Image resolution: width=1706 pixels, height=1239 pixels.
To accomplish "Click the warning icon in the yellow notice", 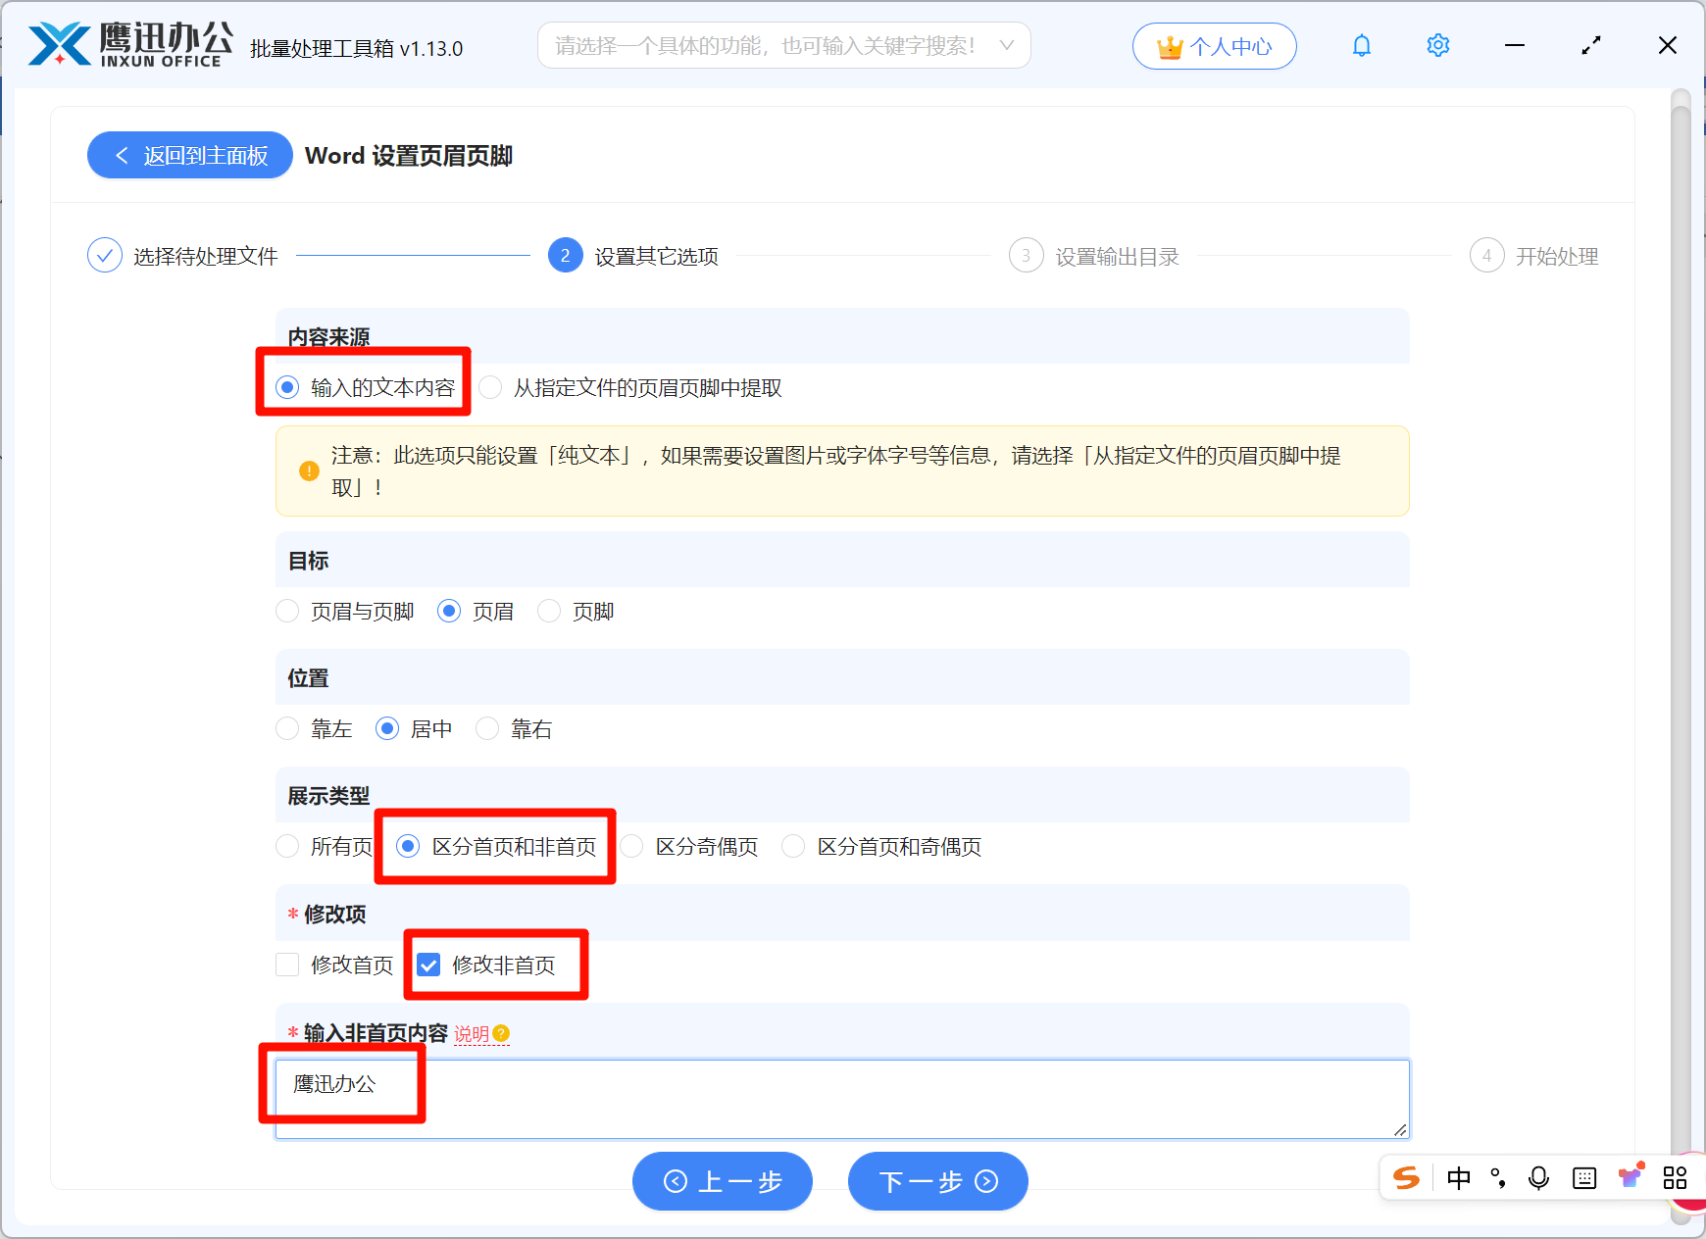I will pos(308,471).
